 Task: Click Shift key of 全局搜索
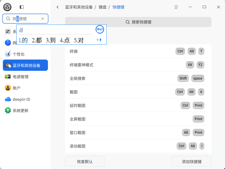click(x=183, y=78)
